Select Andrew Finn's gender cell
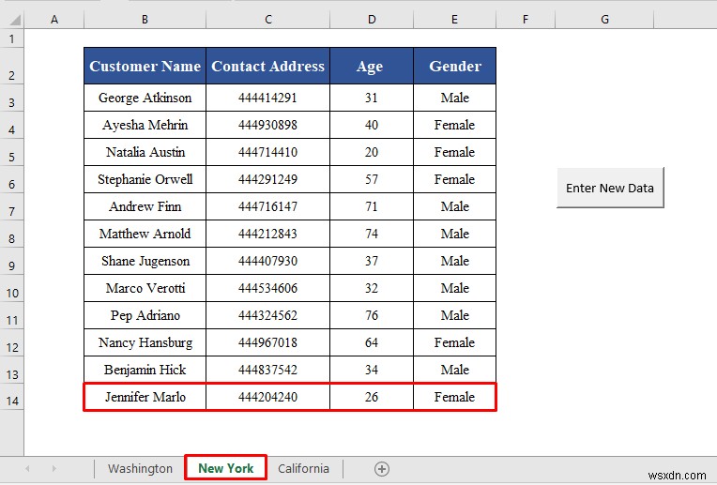This screenshot has width=717, height=485. pyautogui.click(x=454, y=206)
